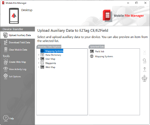Click the Waypoints tree icon
Image resolution: width=150 pixels, height=125 pixels.
pyautogui.click(x=42, y=63)
